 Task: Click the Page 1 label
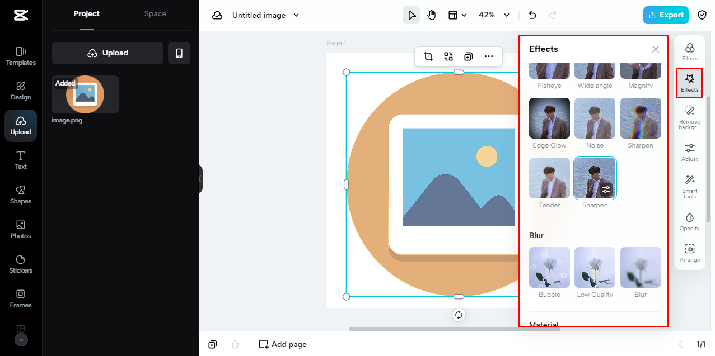click(x=337, y=43)
